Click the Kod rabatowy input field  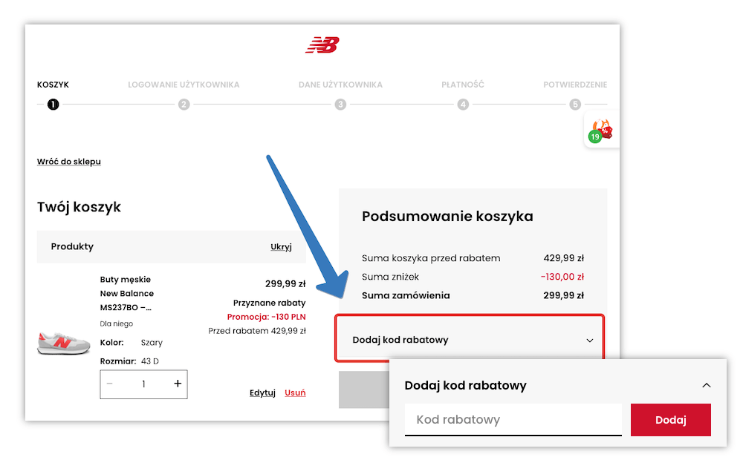(x=513, y=420)
